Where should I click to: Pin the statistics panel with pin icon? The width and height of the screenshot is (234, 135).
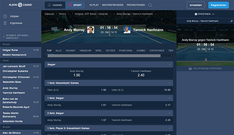[x=231, y=21]
